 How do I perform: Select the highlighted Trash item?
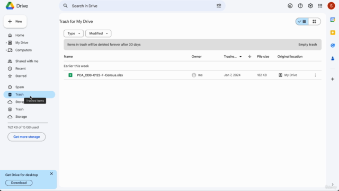point(29,94)
